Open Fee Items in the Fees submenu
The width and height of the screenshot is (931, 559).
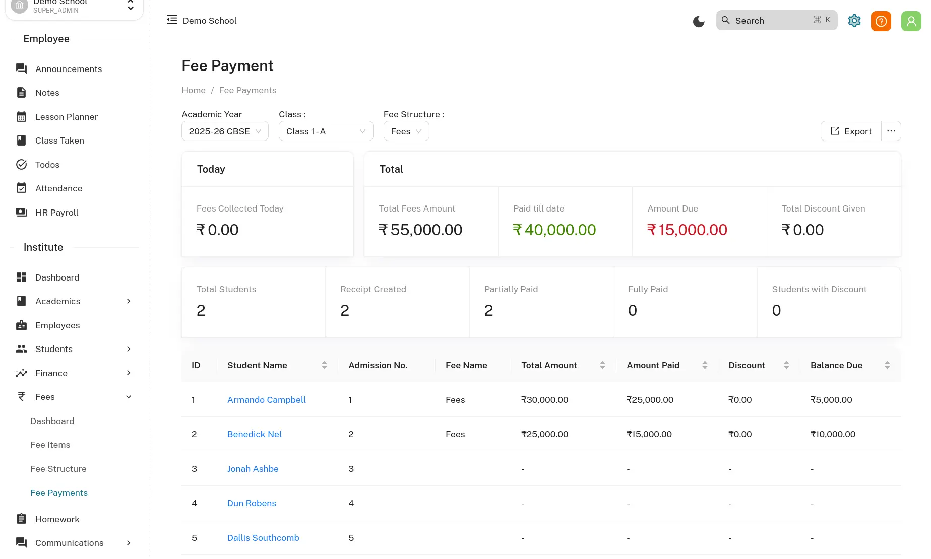pos(50,445)
